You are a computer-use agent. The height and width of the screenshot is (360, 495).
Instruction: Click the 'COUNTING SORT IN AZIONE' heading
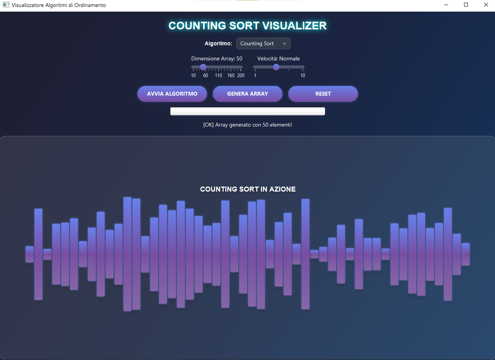pyautogui.click(x=248, y=189)
